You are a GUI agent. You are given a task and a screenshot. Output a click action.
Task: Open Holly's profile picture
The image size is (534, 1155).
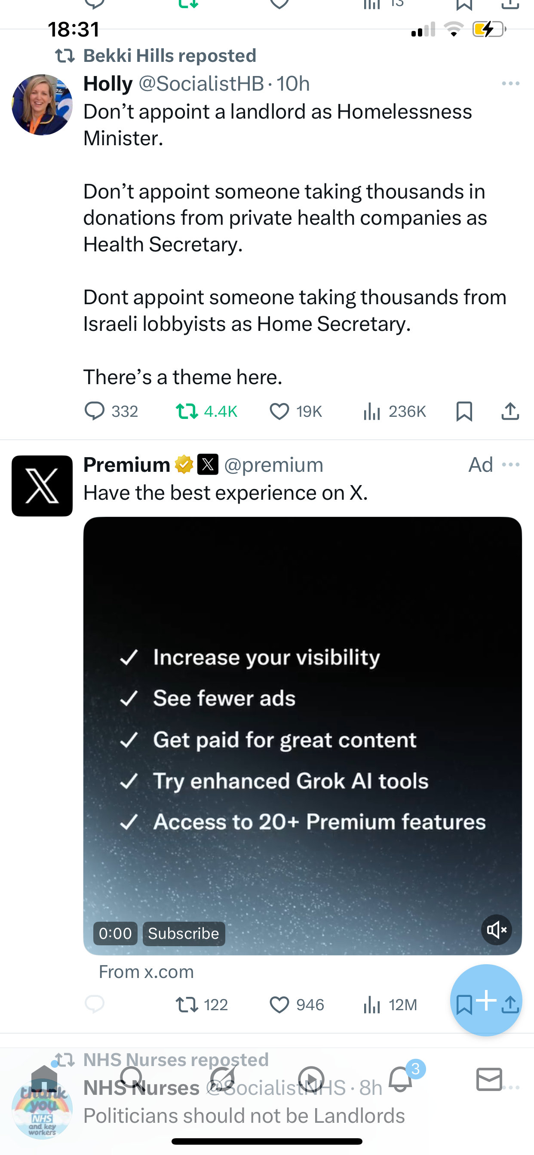pyautogui.click(x=42, y=105)
